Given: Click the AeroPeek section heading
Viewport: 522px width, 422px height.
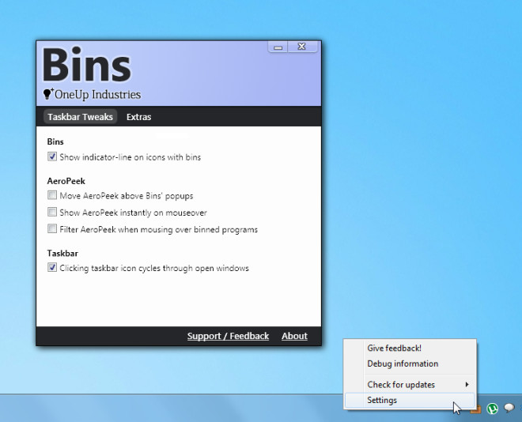Looking at the screenshot, I should [66, 181].
